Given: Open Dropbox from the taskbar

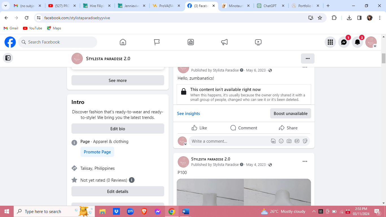Looking at the screenshot, I should tap(116, 211).
